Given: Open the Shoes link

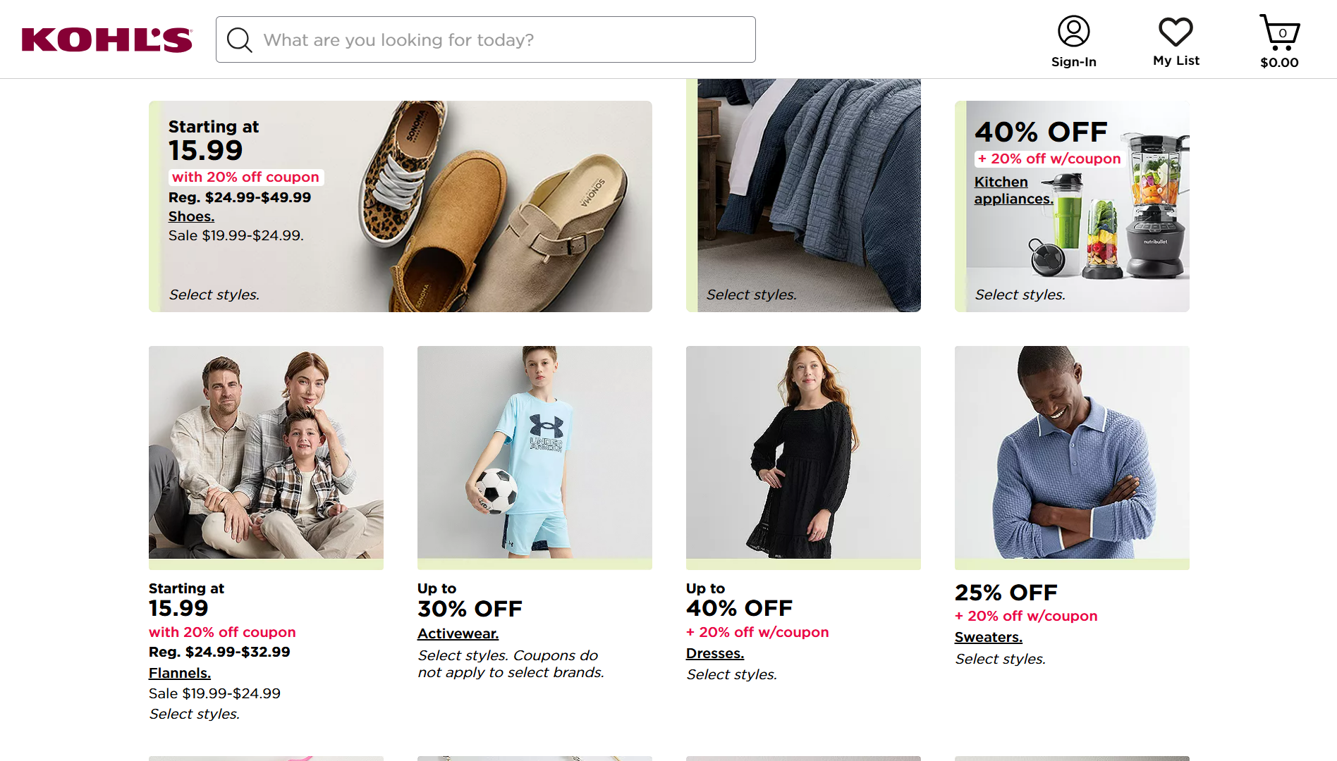Looking at the screenshot, I should tap(191, 216).
